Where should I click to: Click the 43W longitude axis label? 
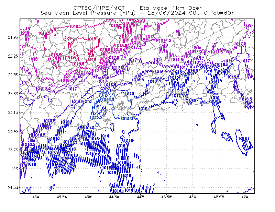[192, 197]
